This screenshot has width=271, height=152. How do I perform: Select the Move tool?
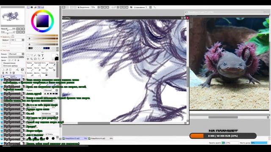[28, 59]
